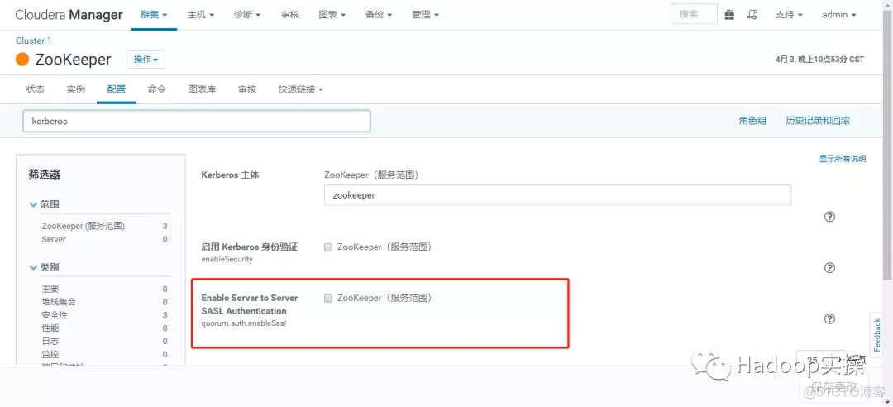Show help for 启用 Kerberos 身份验证
Image resolution: width=893 pixels, height=407 pixels.
click(830, 267)
